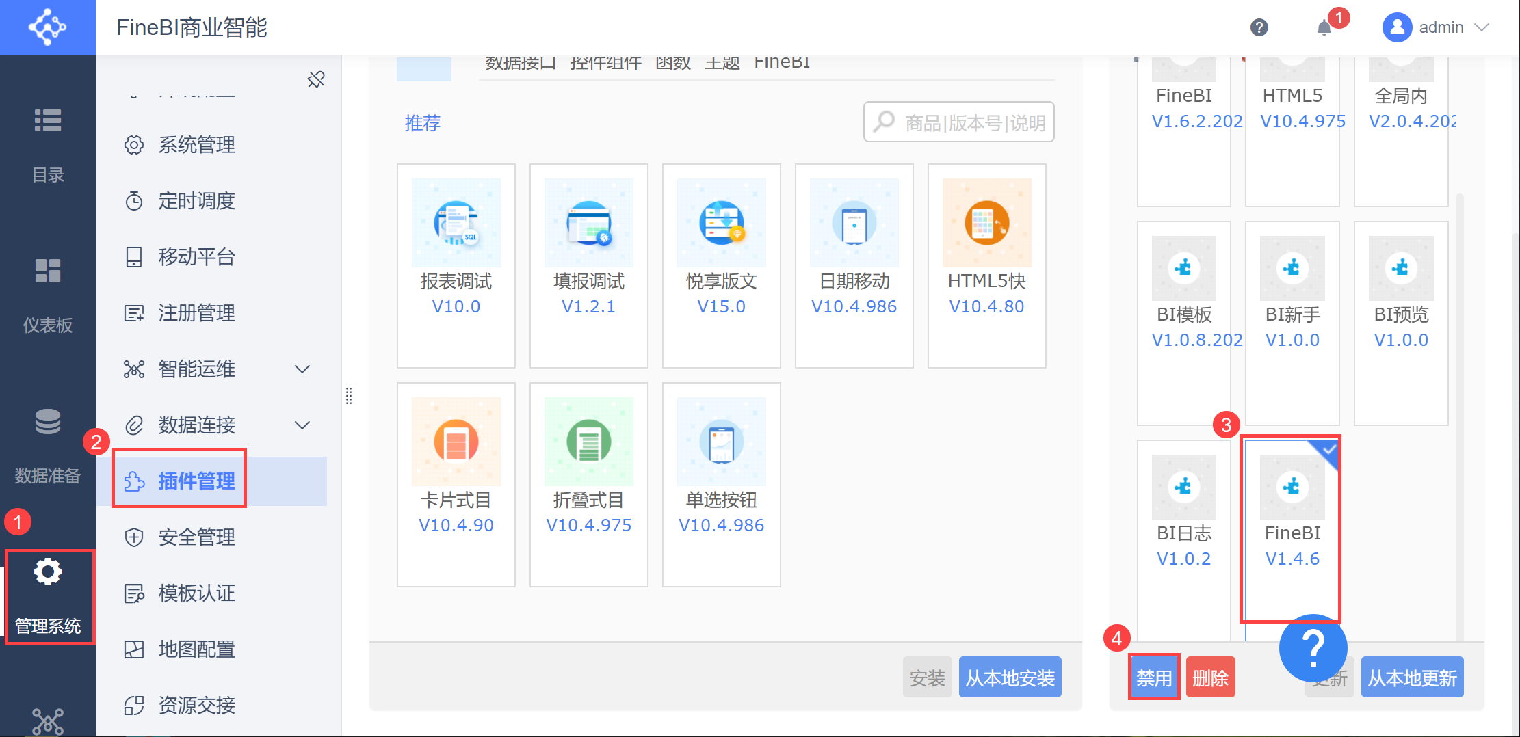Open the help question mark icon in header
This screenshot has width=1520, height=737.
(x=1259, y=27)
